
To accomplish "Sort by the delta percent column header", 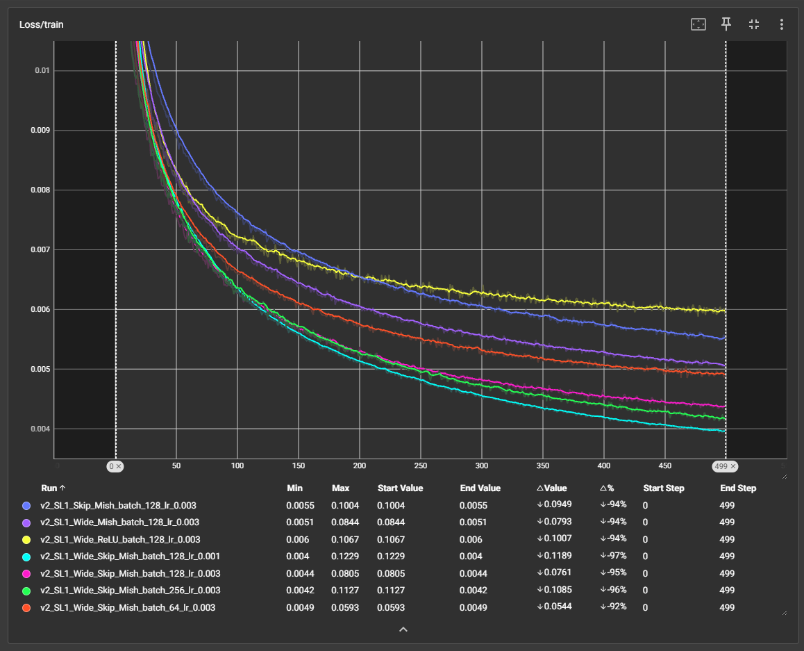I will (607, 488).
